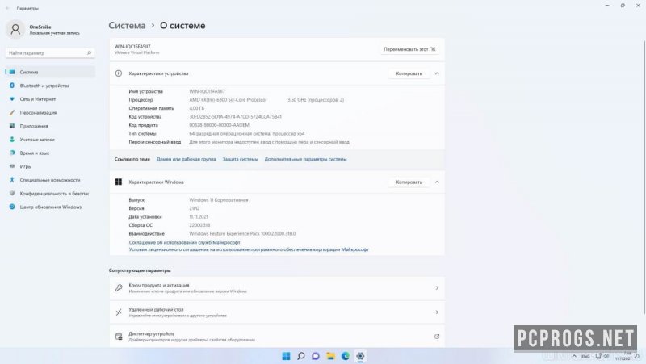
Task: Open Bluetooth и устройства section
Action: tap(50, 86)
